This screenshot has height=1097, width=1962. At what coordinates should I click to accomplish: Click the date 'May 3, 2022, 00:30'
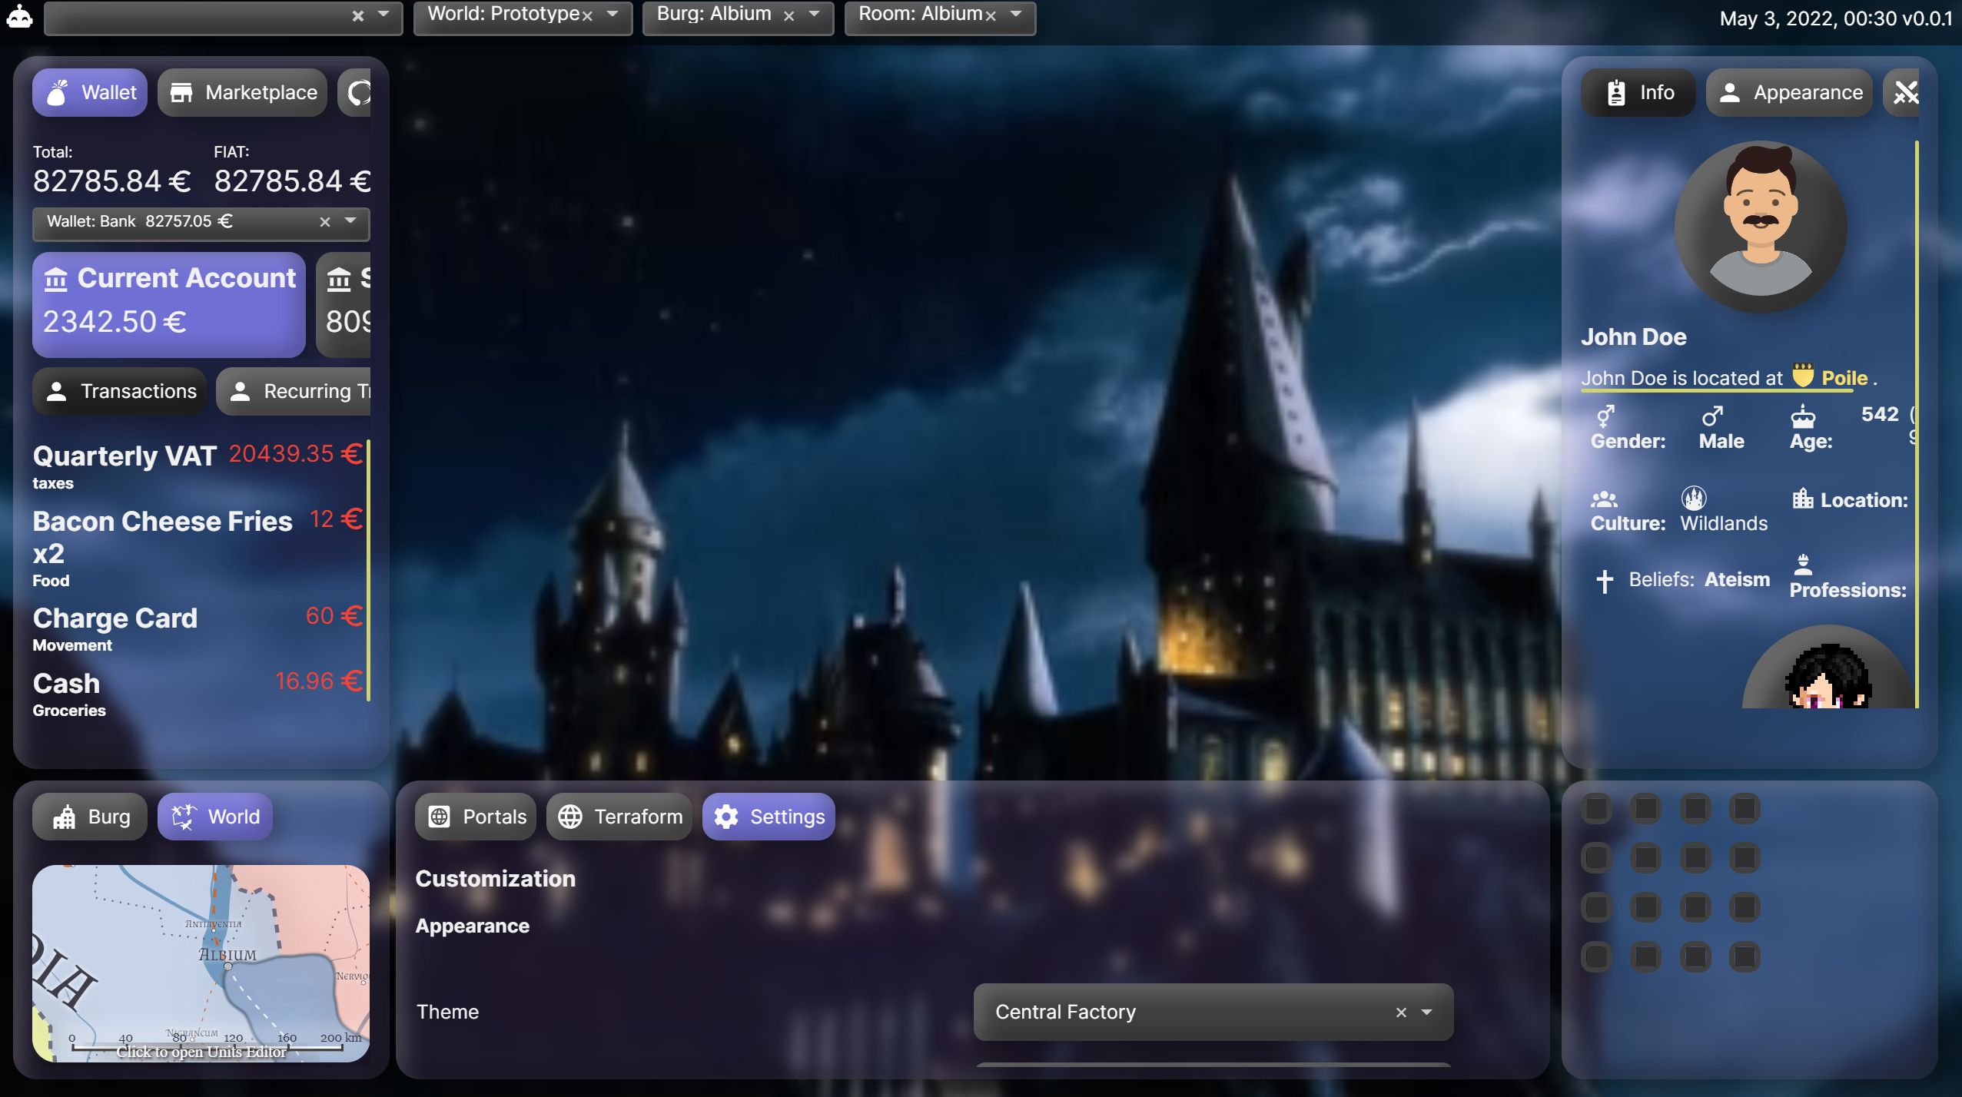(x=1808, y=18)
